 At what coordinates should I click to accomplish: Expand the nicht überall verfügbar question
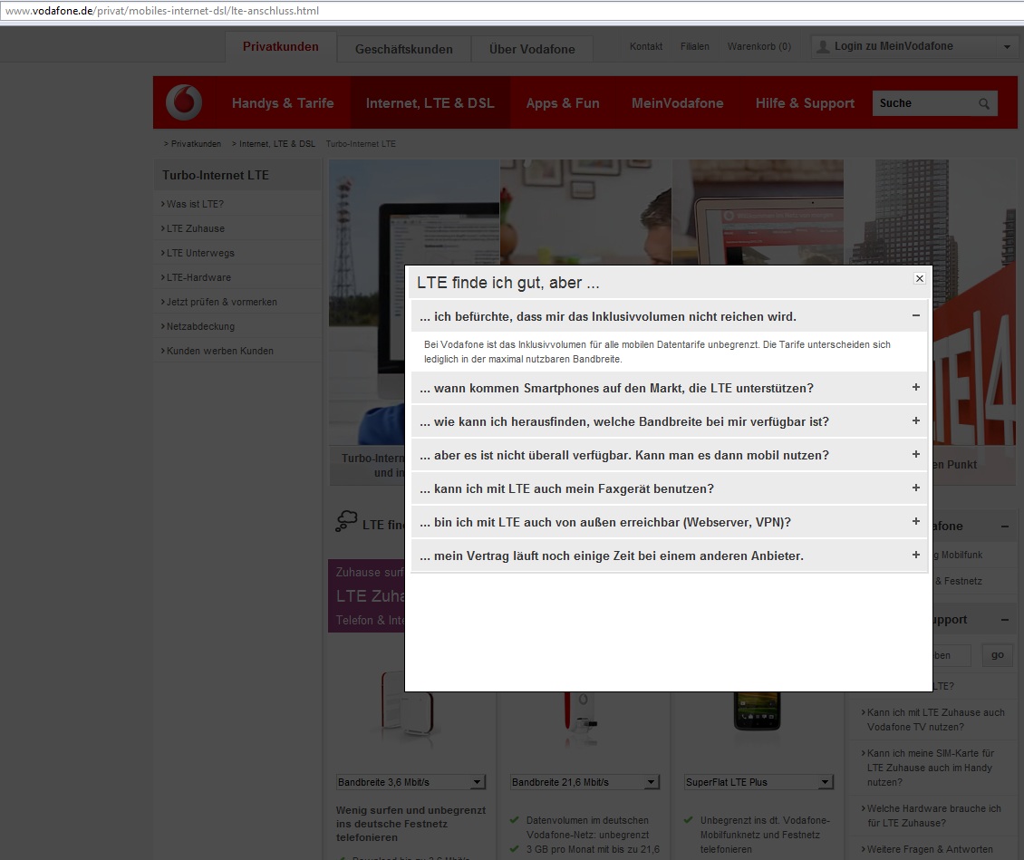pyautogui.click(x=915, y=455)
